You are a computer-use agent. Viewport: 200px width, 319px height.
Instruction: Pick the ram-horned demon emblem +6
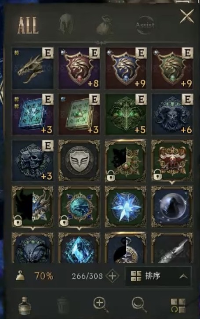point(172,114)
